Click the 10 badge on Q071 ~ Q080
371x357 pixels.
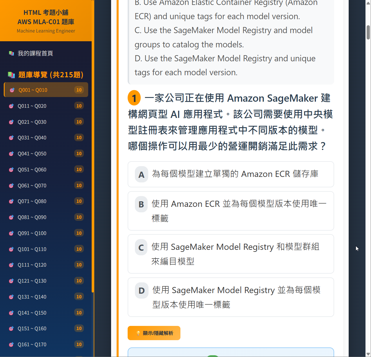[x=79, y=201]
